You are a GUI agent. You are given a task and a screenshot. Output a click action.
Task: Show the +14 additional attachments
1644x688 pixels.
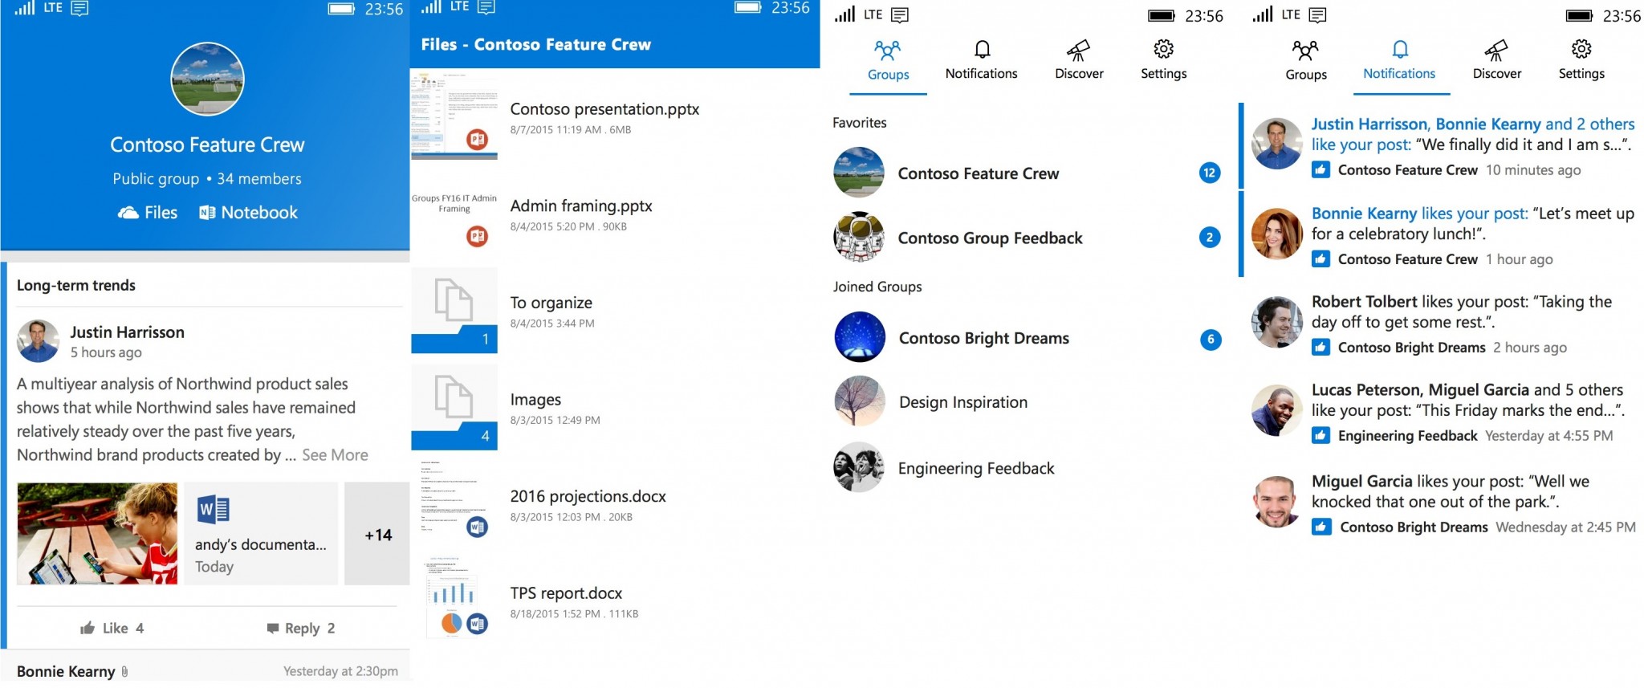[x=377, y=533]
